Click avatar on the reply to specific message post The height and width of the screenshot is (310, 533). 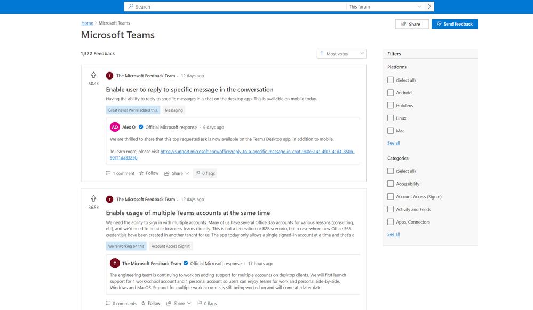[109, 75]
